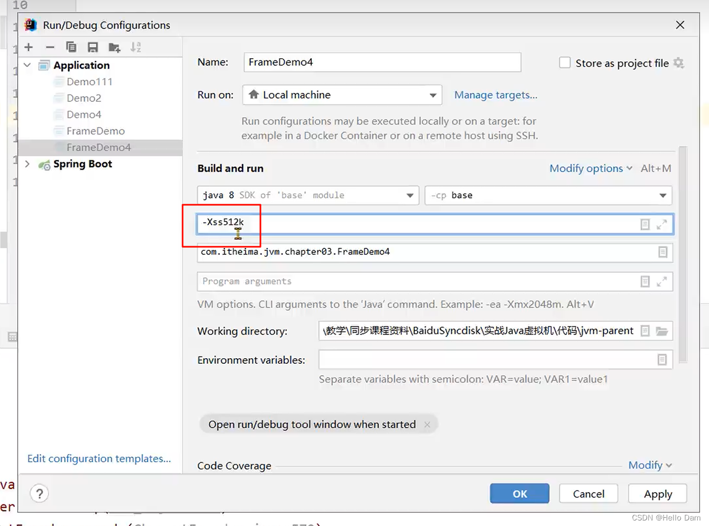
Task: Edit environment variables via the list icon
Action: click(662, 359)
